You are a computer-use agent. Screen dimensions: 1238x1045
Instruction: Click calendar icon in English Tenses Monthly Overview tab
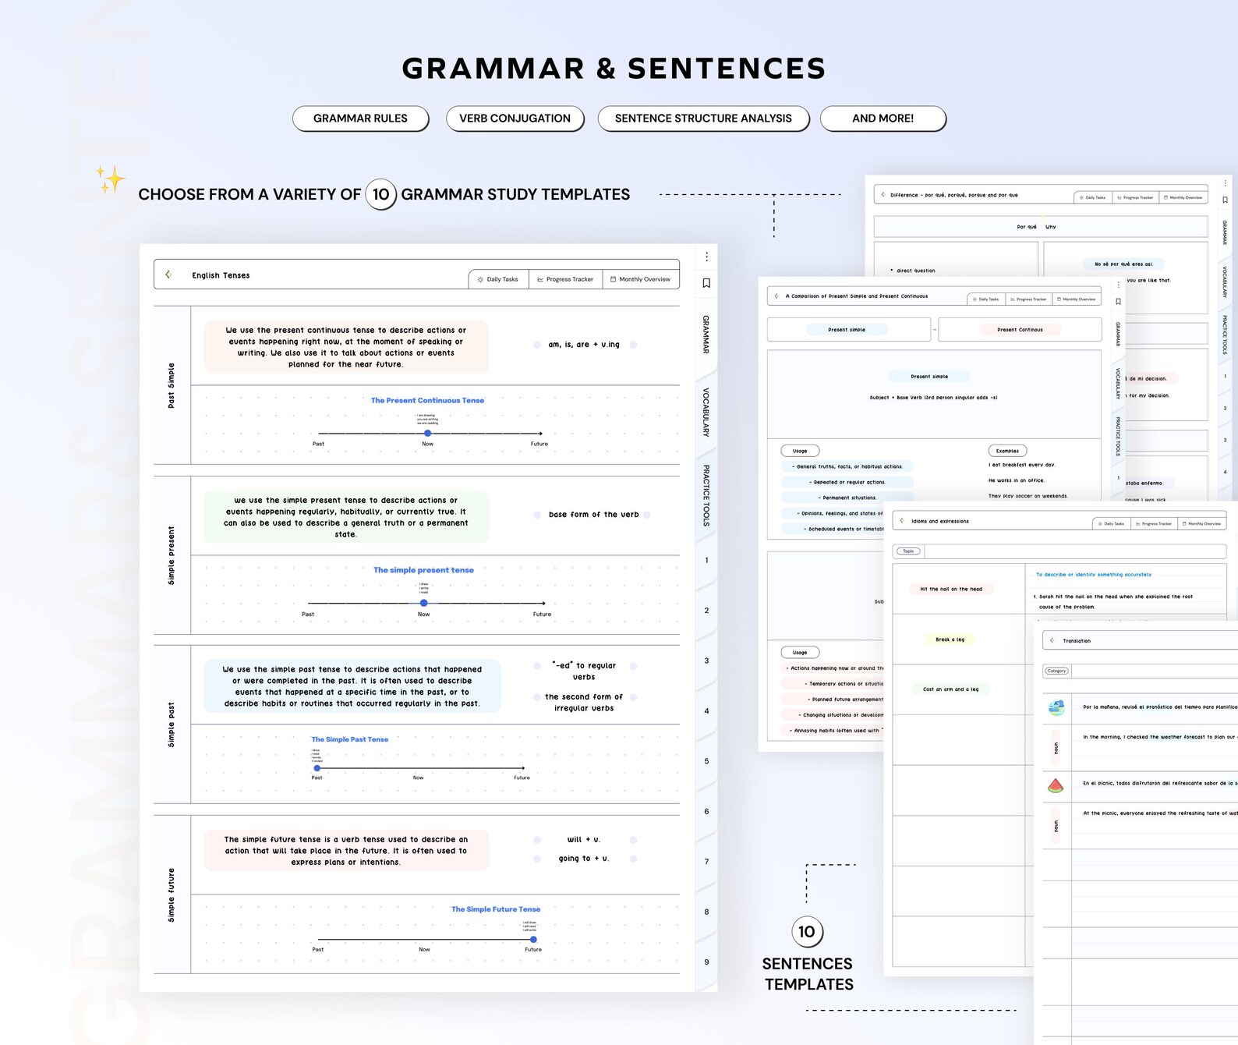pos(614,279)
